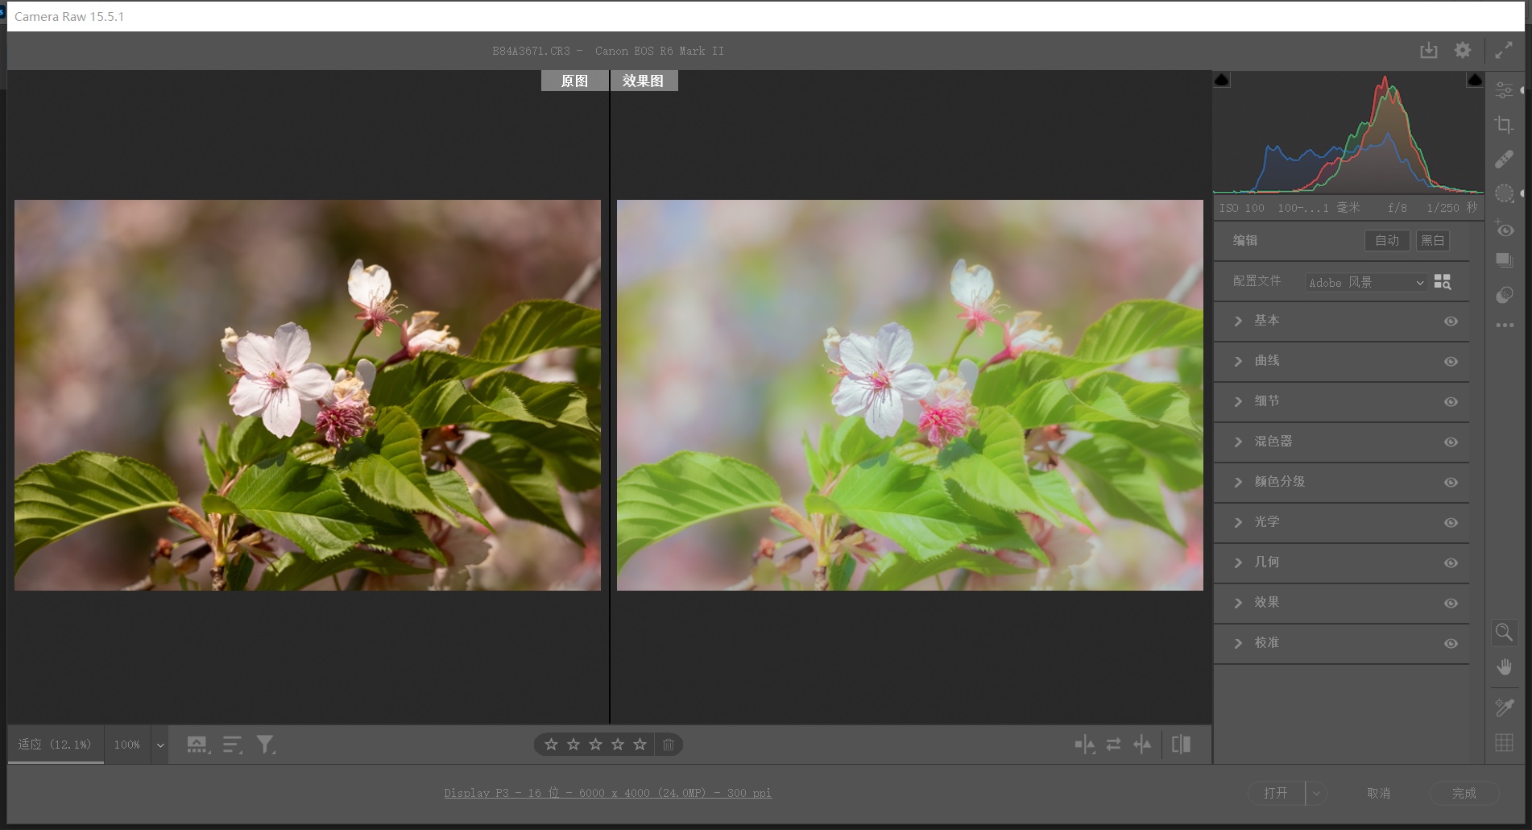Browse profiles with the grid search icon
This screenshot has width=1532, height=830.
click(x=1443, y=282)
